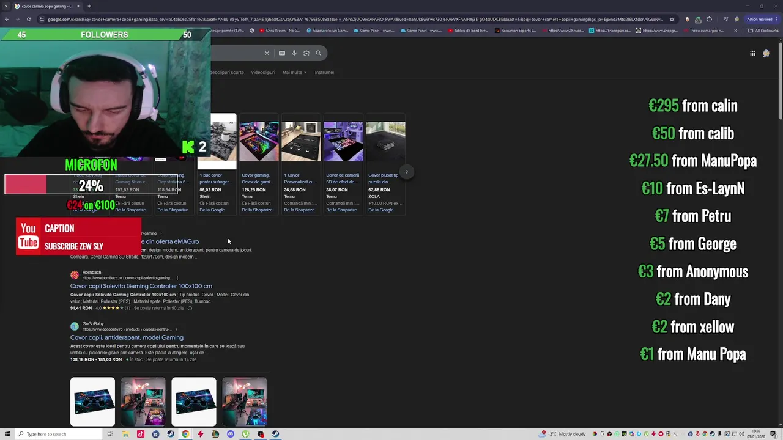Open the information icon next to return policy
The image size is (783, 440).
tap(190, 308)
